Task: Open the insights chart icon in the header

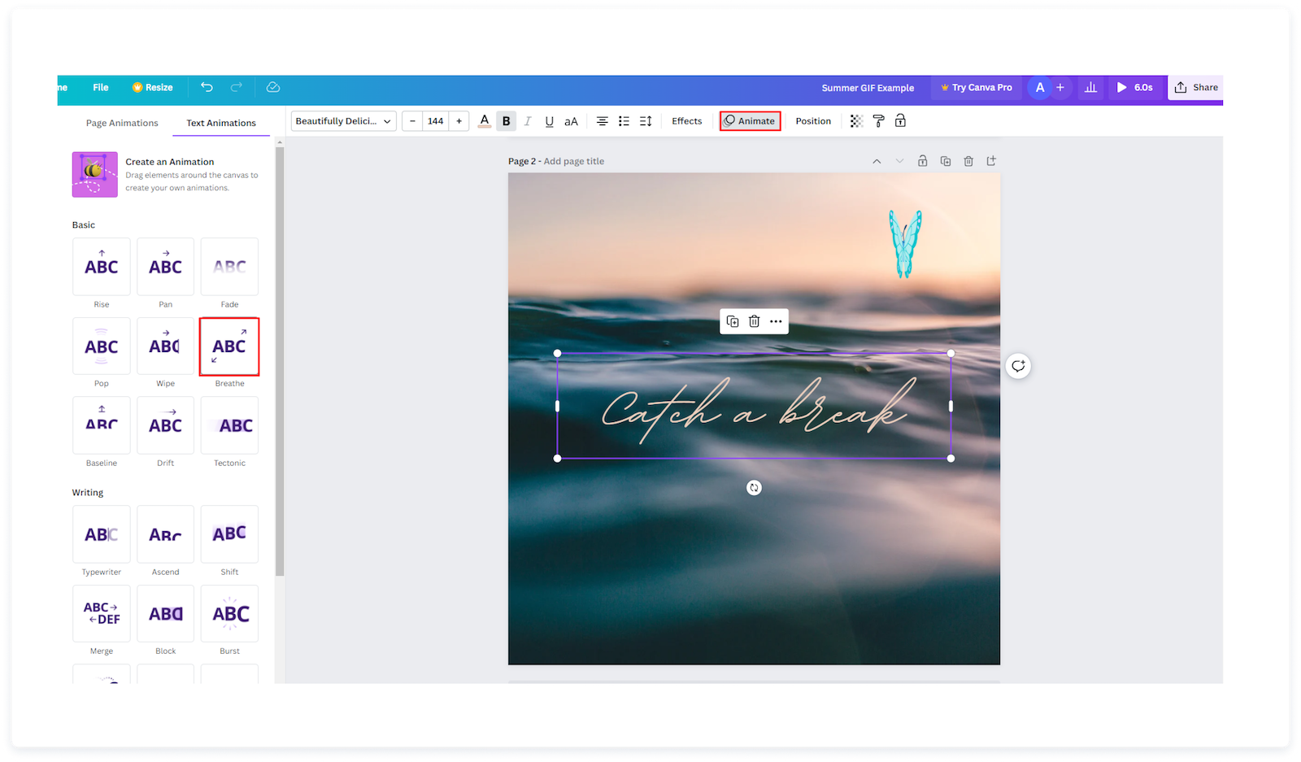Action: click(1090, 87)
